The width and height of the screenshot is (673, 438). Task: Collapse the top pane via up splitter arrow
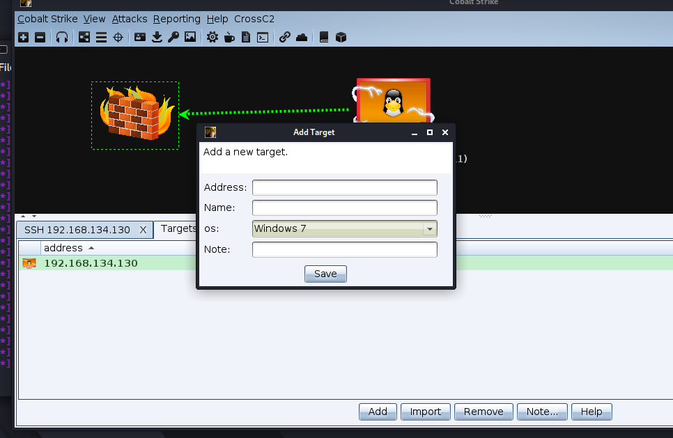(x=23, y=216)
